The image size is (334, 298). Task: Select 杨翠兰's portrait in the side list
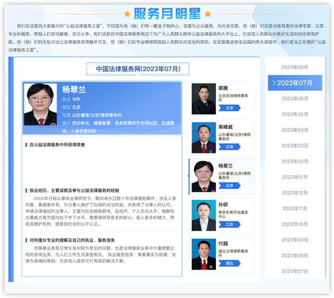[204, 177]
